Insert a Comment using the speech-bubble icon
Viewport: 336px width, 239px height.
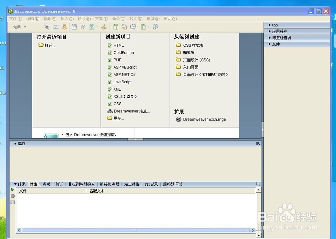point(133,27)
